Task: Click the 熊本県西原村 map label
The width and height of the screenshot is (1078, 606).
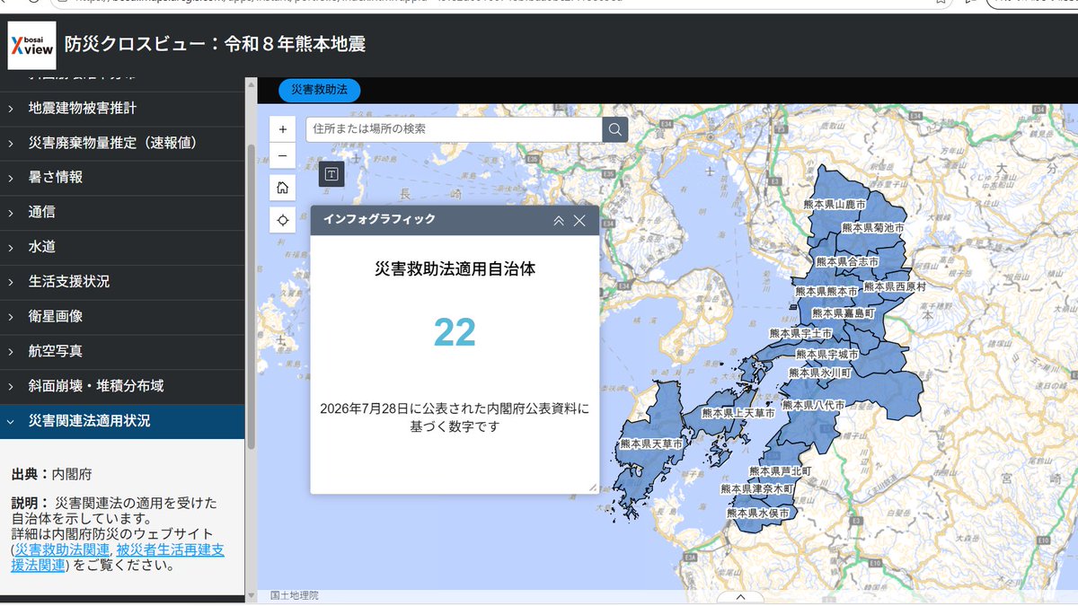Action: (895, 286)
